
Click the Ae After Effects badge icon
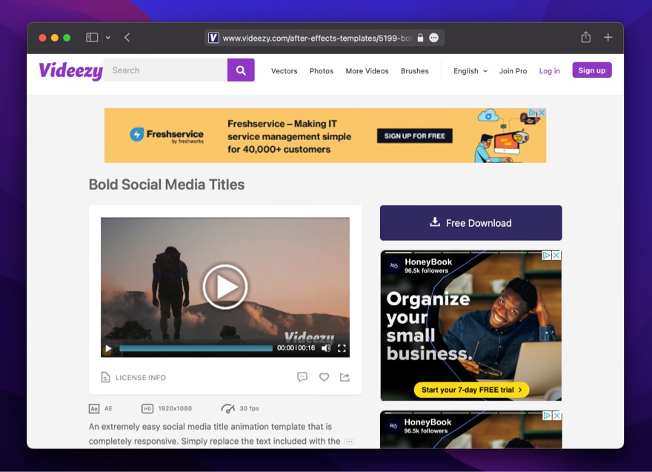point(94,408)
